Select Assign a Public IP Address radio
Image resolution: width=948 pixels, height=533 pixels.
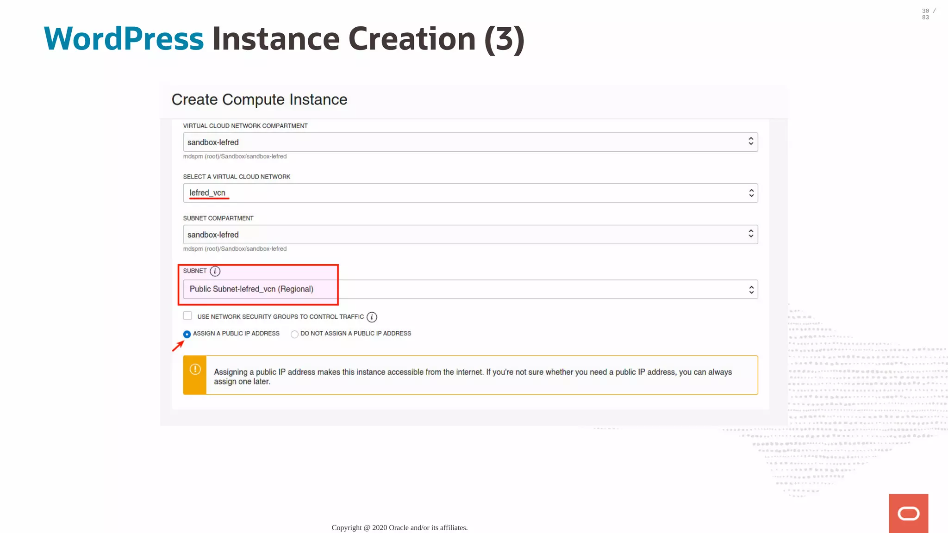[x=187, y=334]
